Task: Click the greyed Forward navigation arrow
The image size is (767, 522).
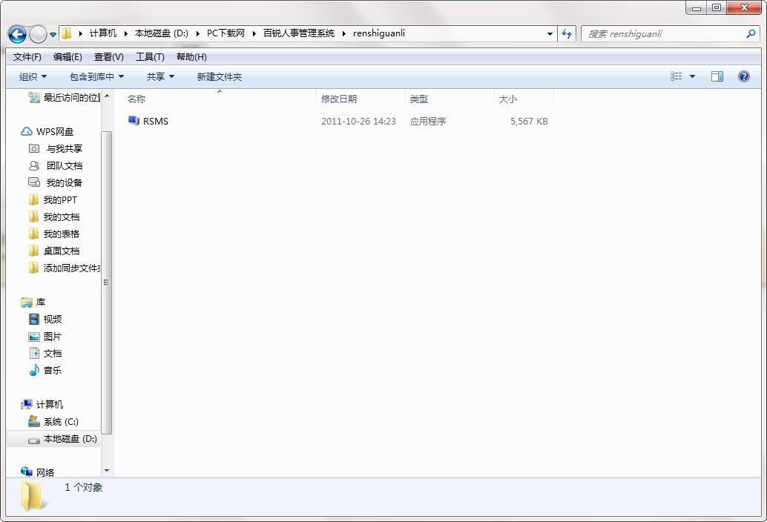Action: 38,34
